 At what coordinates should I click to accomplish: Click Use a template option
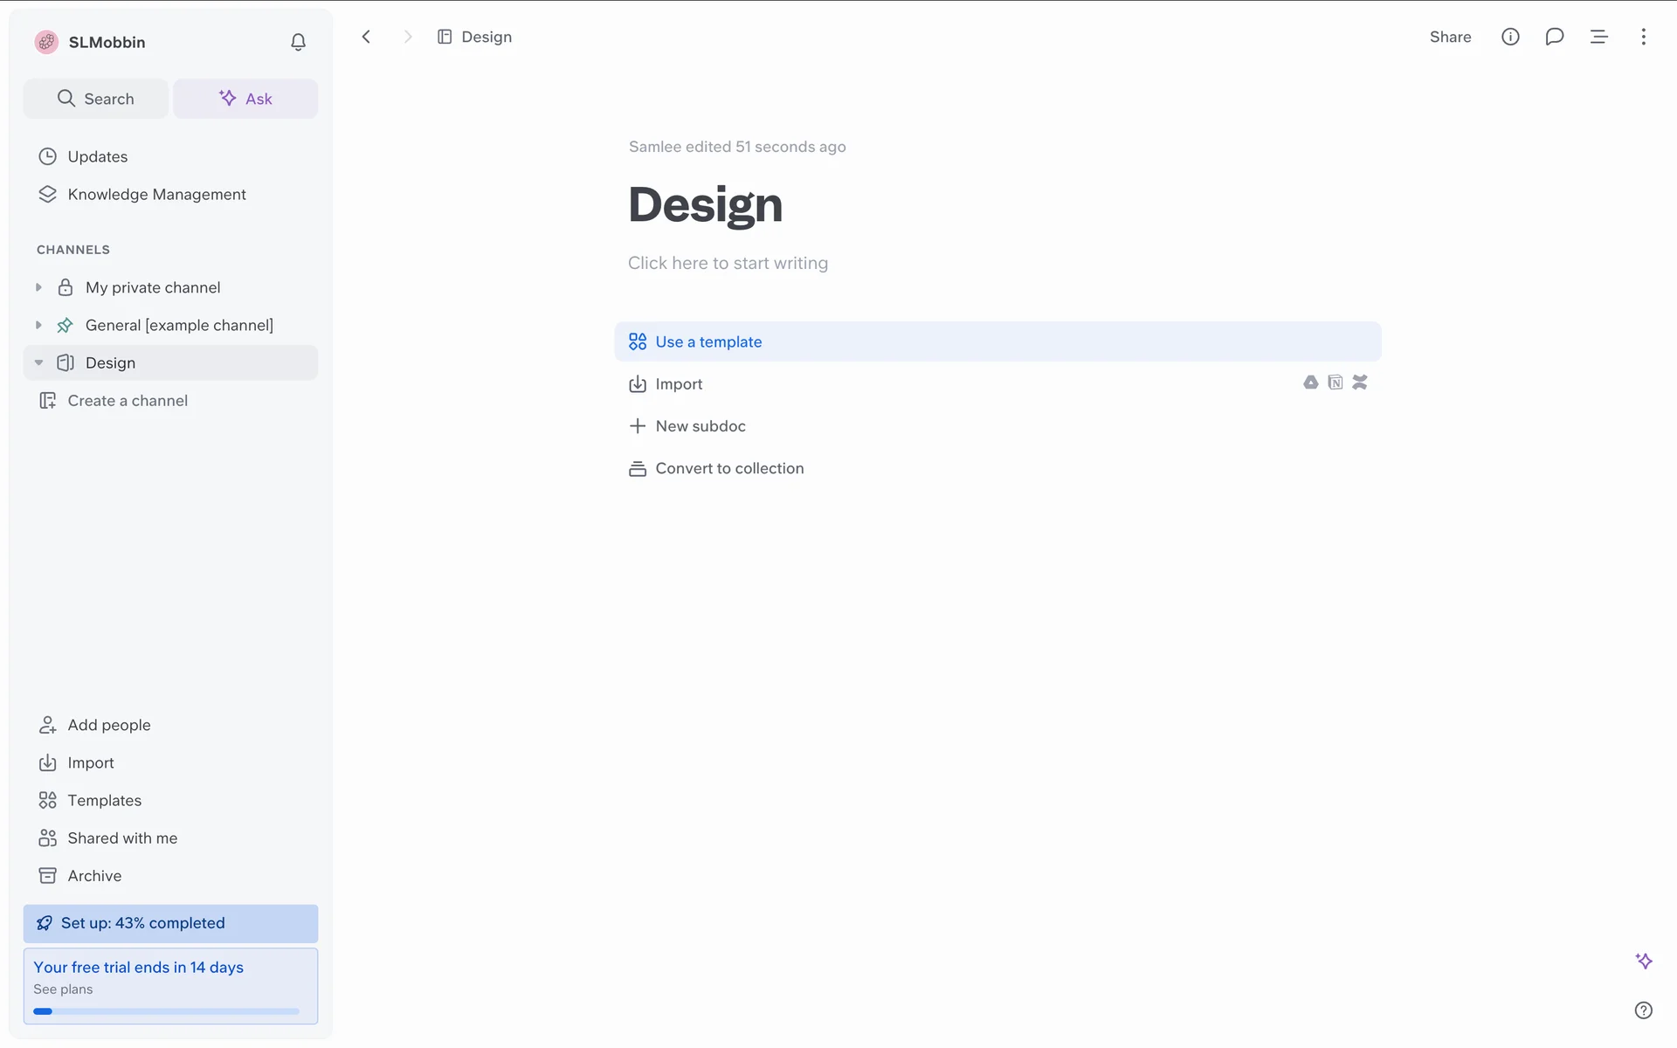(x=708, y=341)
